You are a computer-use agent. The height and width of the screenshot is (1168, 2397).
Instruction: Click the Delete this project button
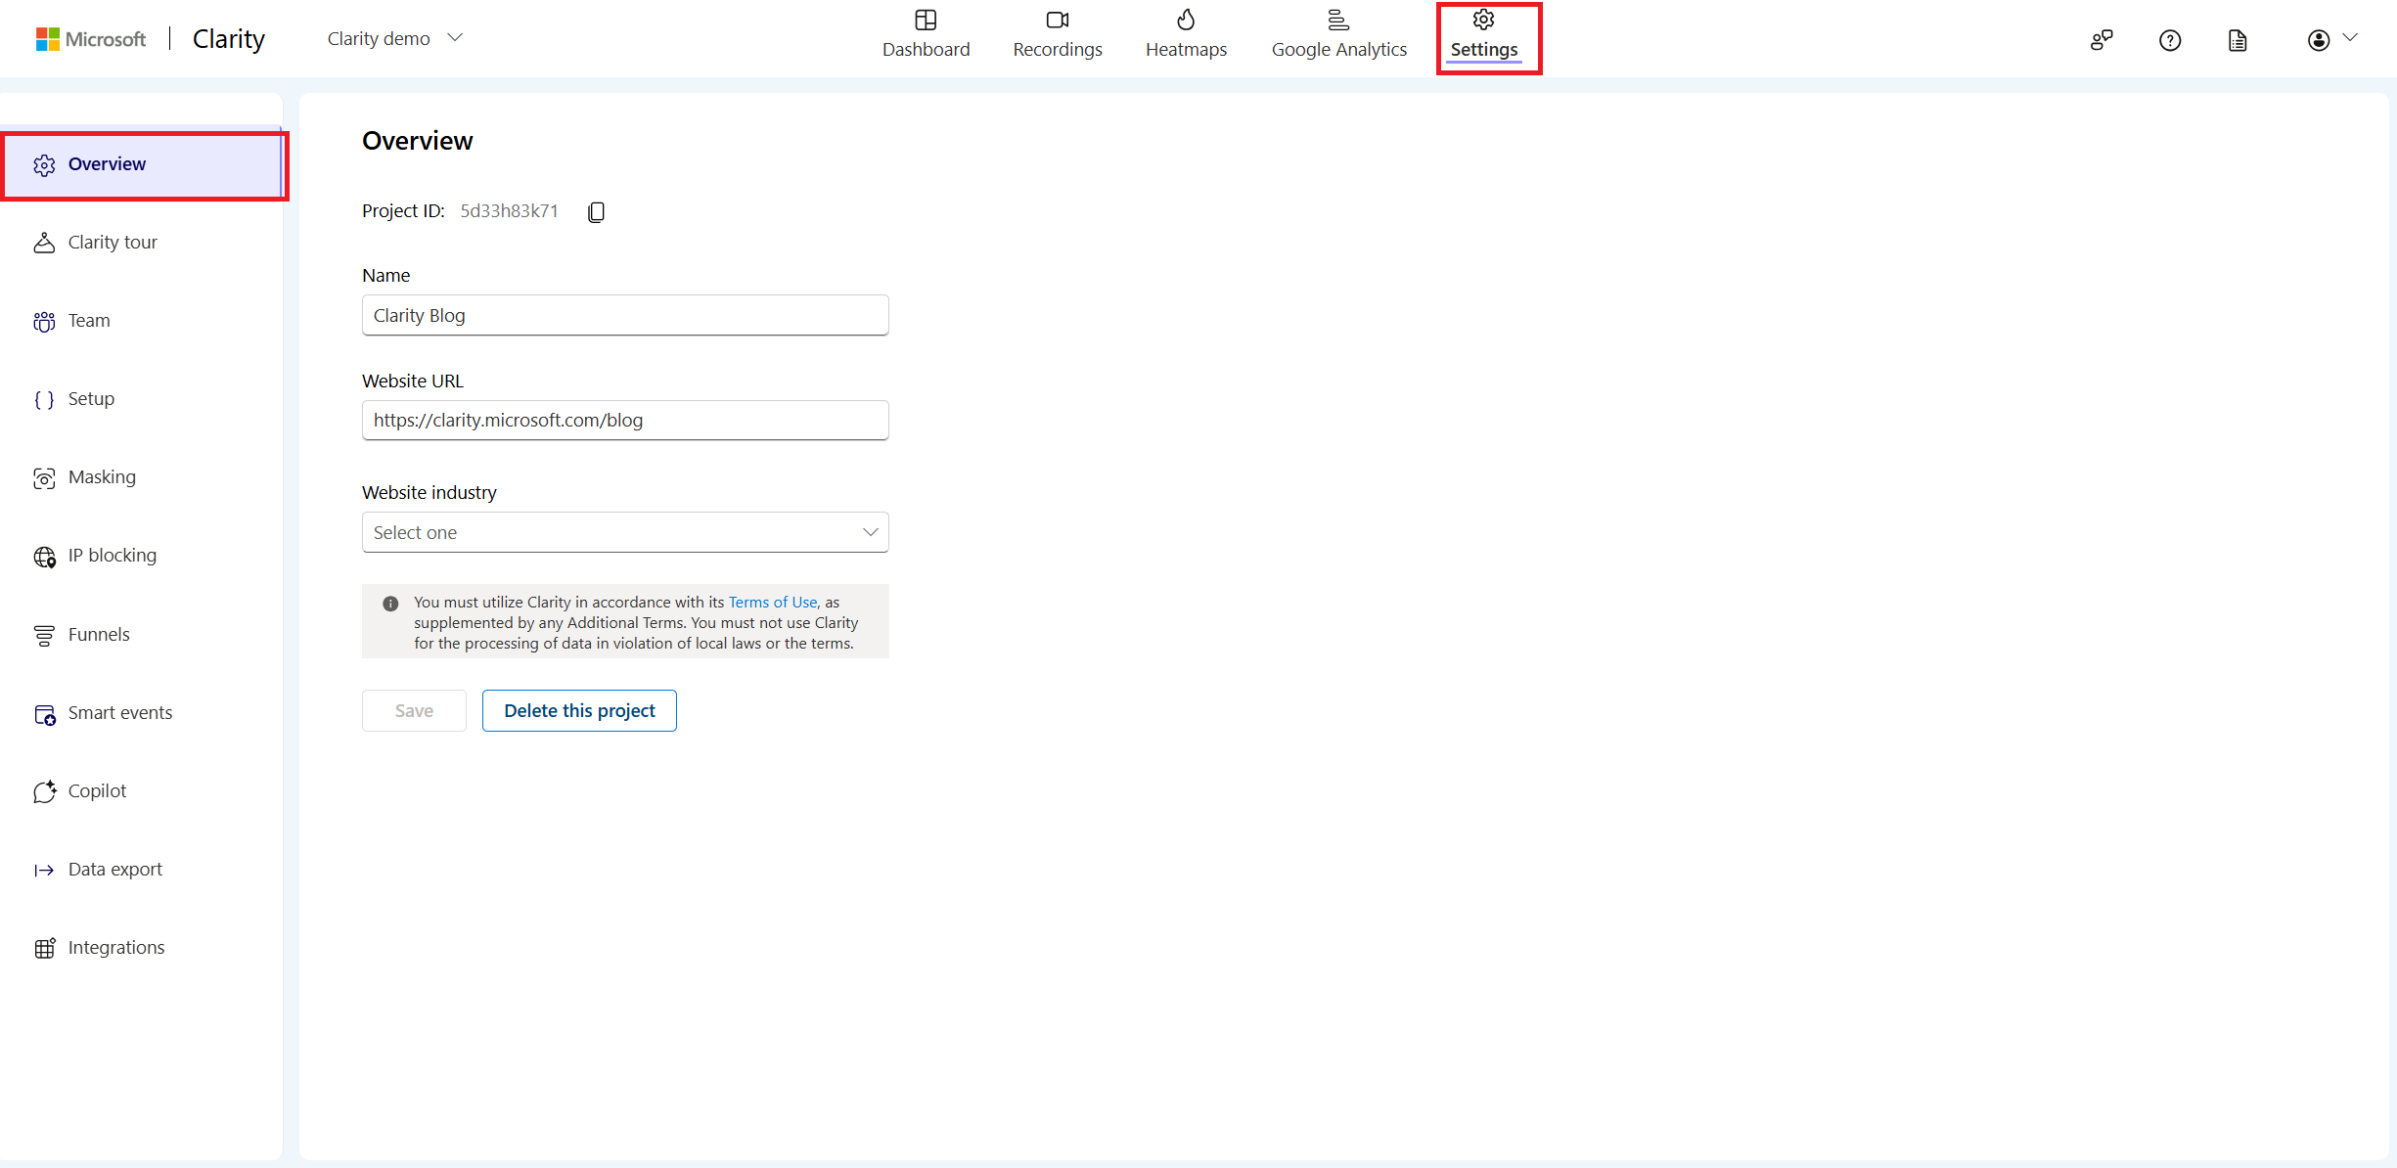(579, 710)
